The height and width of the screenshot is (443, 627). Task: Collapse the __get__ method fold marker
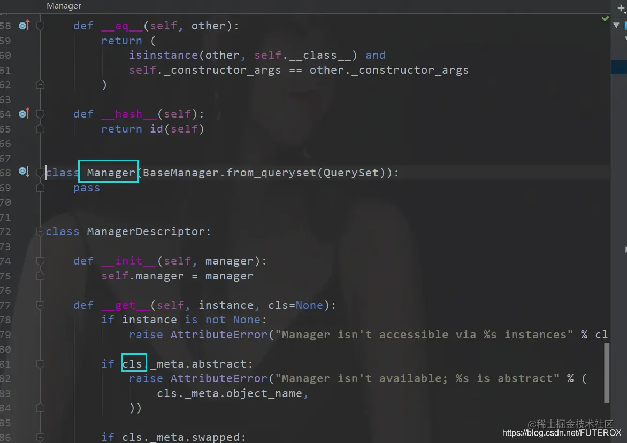tap(40, 306)
